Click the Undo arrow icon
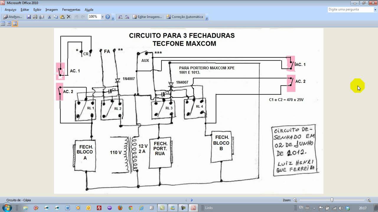 click(77, 17)
